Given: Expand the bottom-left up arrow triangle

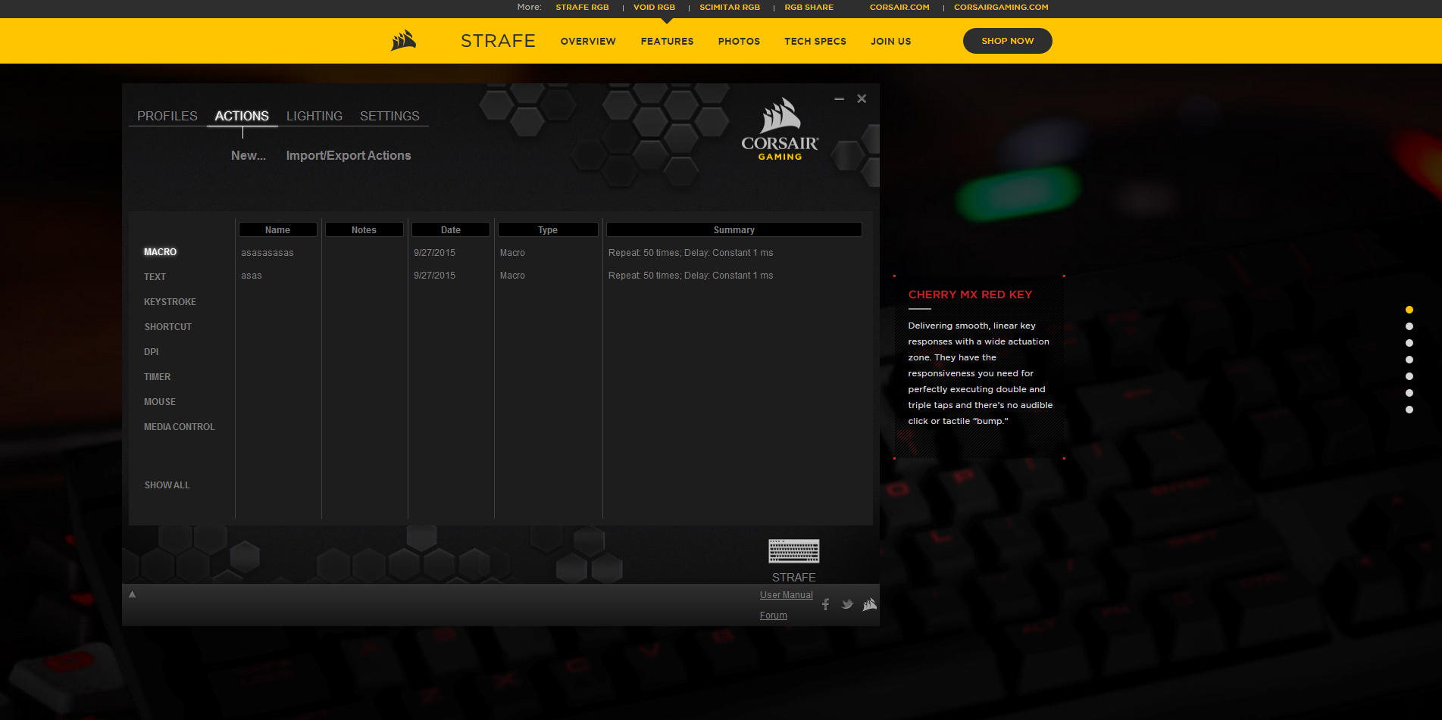Looking at the screenshot, I should coord(132,595).
